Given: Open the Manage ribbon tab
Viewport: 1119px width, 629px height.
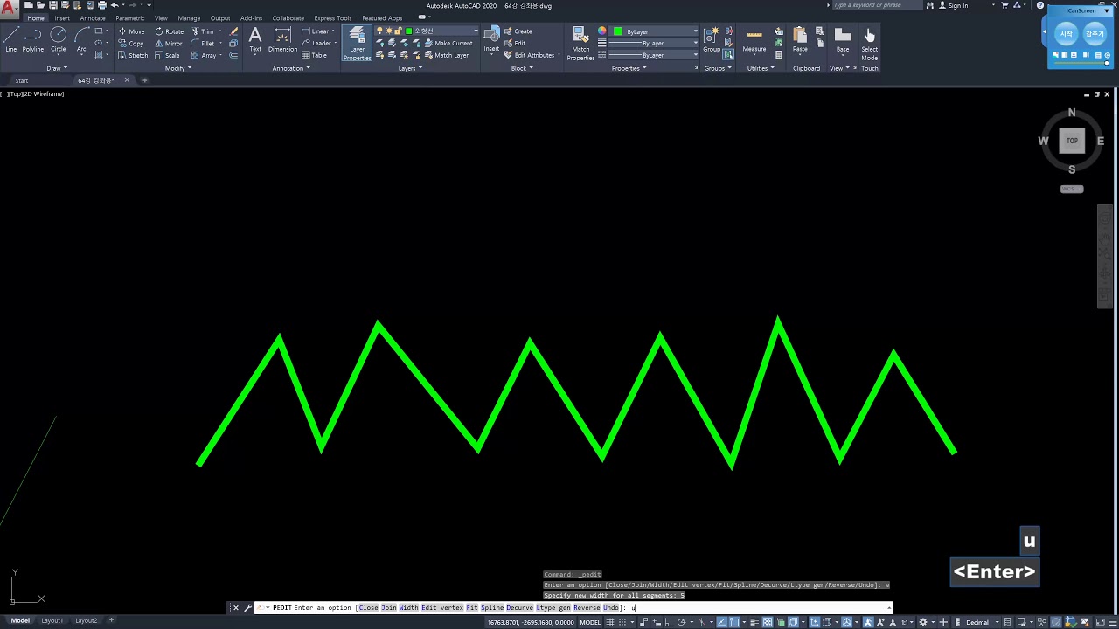Looking at the screenshot, I should click(x=189, y=17).
